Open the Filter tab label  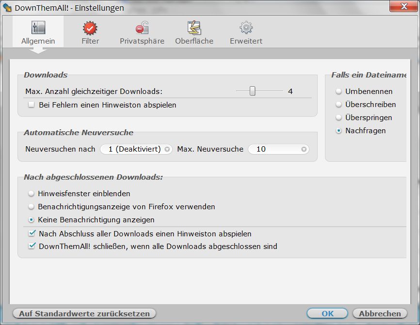(90, 41)
